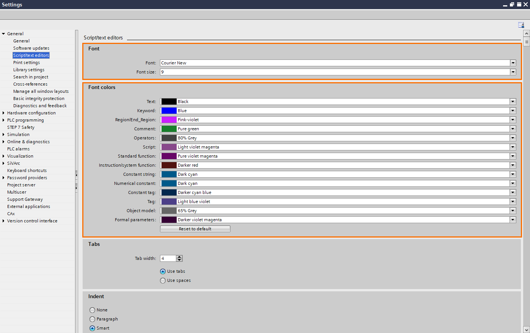Open the user interface layout icon top right
This screenshot has height=333, width=530.
(521, 24)
